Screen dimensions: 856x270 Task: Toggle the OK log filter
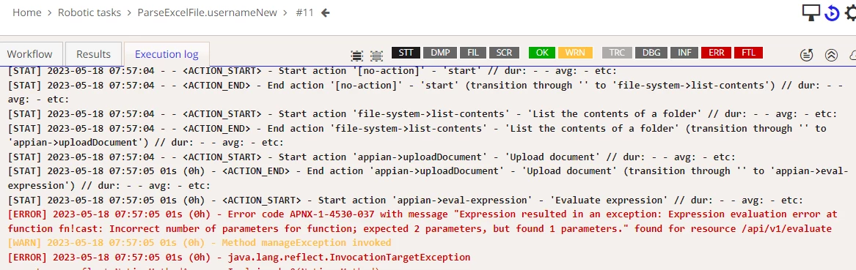542,53
